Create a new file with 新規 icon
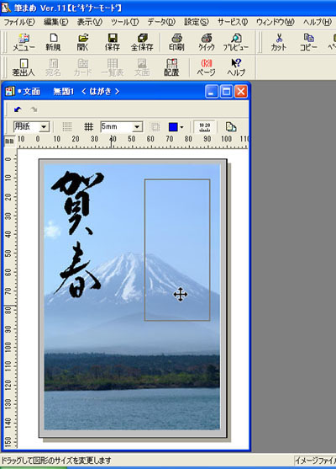The height and width of the screenshot is (469, 336). [x=53, y=41]
